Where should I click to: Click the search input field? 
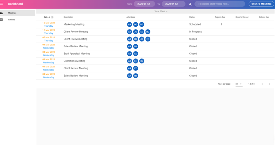[219, 4]
